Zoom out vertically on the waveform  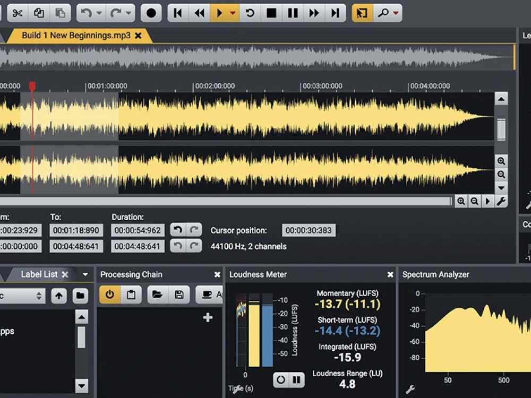(x=501, y=175)
